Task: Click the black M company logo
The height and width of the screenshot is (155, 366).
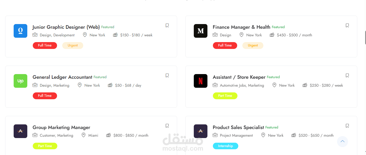Action: [201, 31]
